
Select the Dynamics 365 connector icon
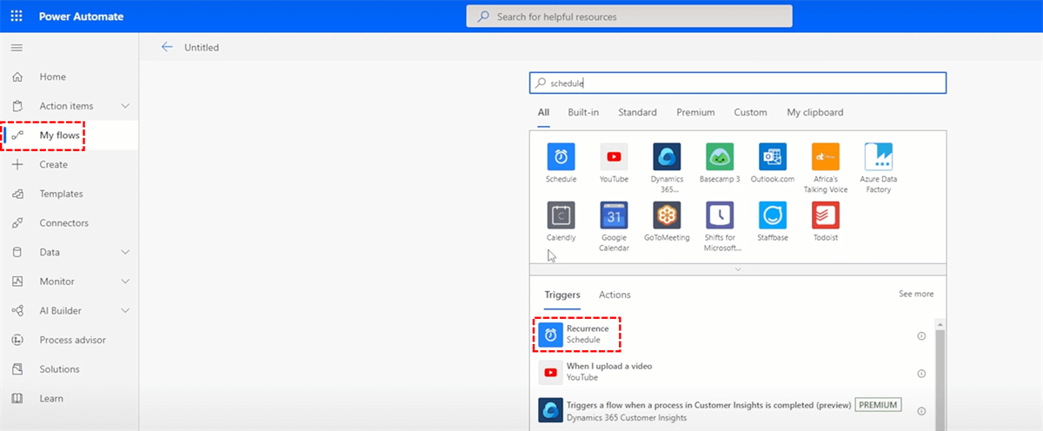[x=667, y=156]
